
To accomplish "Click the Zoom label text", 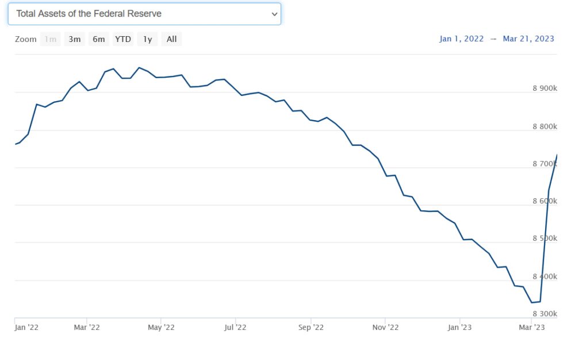I will click(26, 39).
